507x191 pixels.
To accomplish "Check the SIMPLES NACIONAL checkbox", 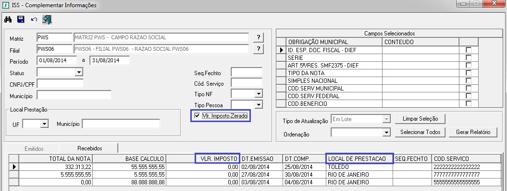I will click(x=468, y=81).
